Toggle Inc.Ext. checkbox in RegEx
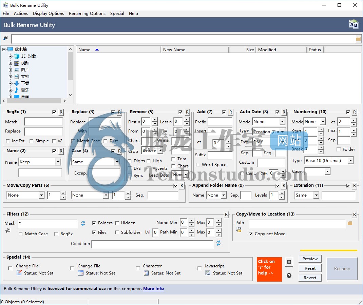 point(8,141)
